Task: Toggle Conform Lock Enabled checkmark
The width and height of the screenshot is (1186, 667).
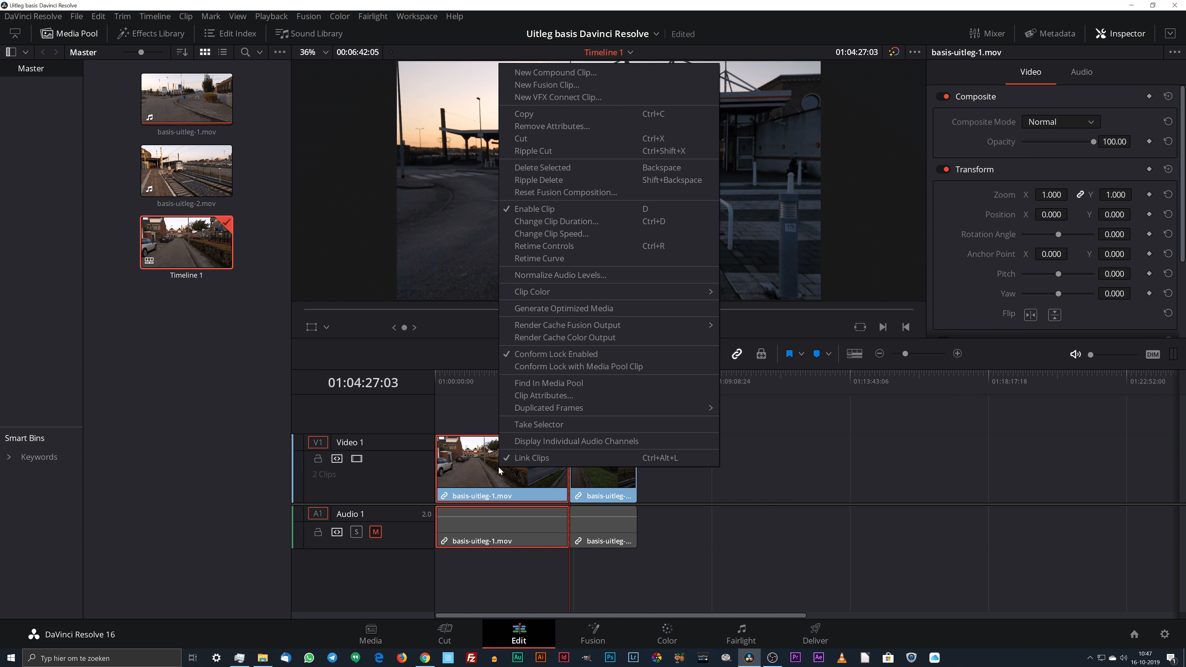Action: (556, 354)
